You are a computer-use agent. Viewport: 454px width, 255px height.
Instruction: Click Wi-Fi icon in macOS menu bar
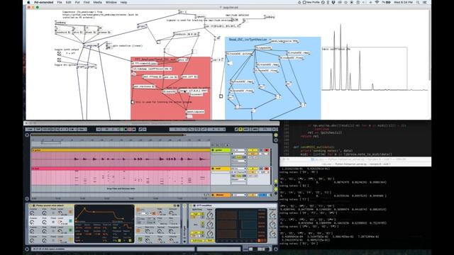[377, 2]
